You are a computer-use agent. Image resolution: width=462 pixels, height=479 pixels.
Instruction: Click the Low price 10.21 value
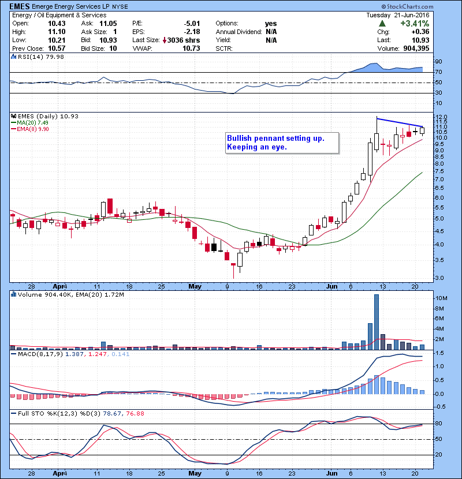click(57, 40)
